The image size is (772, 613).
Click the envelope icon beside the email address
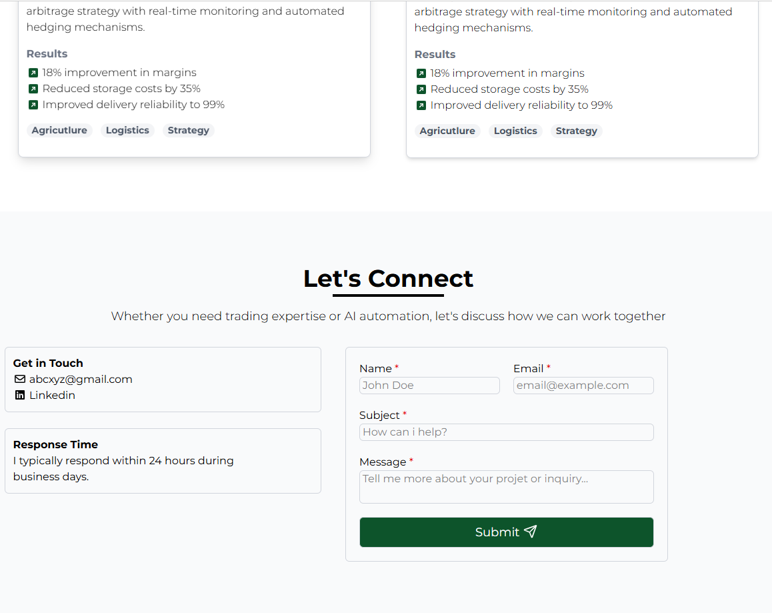(20, 380)
